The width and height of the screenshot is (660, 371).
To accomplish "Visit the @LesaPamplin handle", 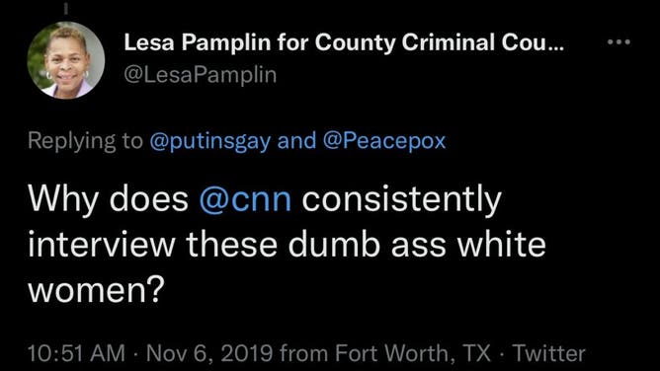I will click(x=201, y=75).
